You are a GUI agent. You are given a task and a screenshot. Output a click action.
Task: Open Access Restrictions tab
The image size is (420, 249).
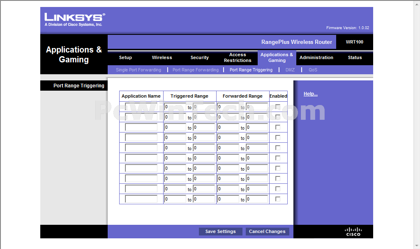pyautogui.click(x=238, y=57)
